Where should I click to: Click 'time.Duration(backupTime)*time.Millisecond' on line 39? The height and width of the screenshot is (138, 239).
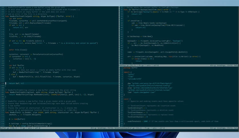point(160,25)
